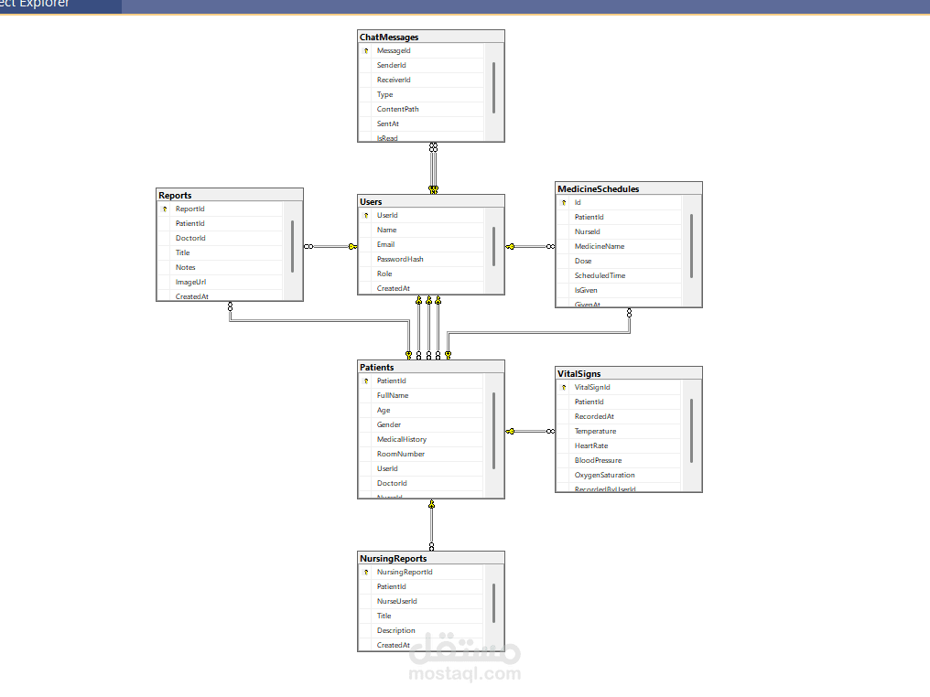This screenshot has height=697, width=930.
Task: Select the NursingReports table header
Action: coord(430,558)
